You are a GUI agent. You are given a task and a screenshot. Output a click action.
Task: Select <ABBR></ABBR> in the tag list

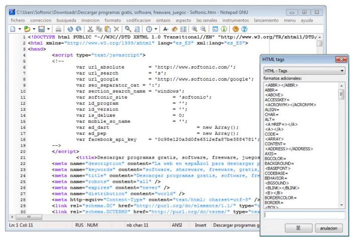[x=281, y=85]
